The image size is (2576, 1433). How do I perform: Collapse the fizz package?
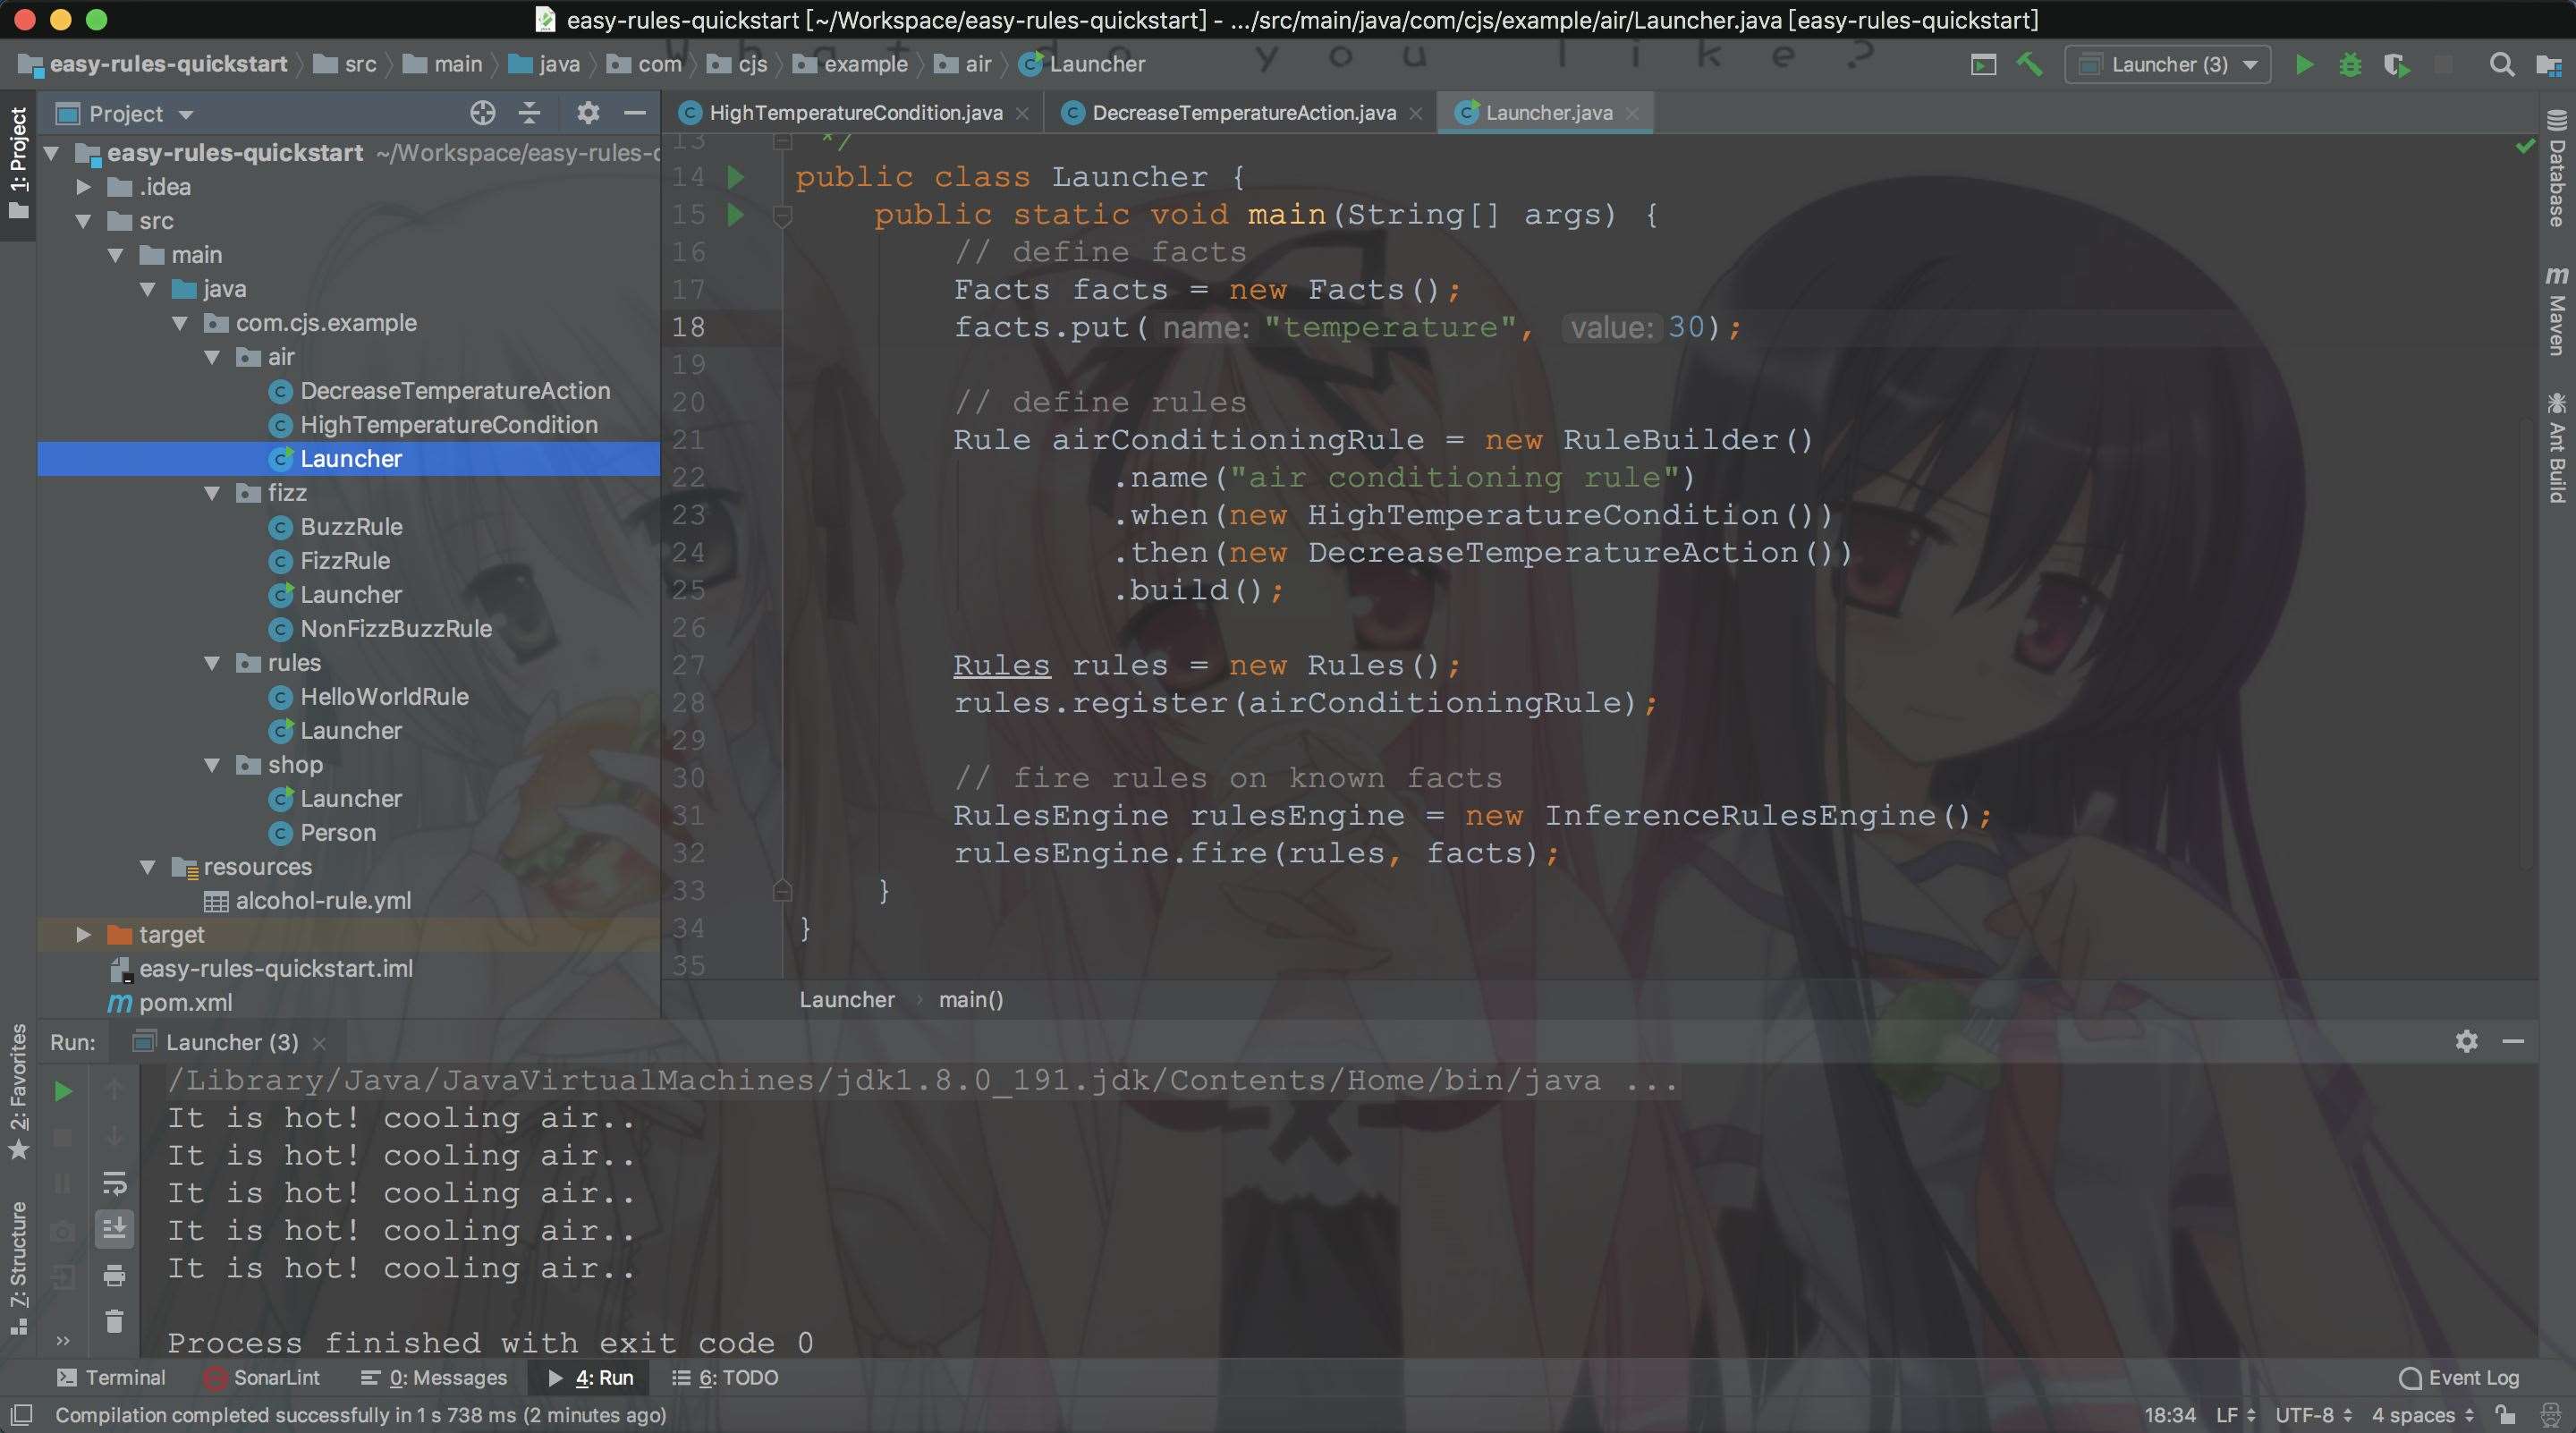click(x=211, y=492)
